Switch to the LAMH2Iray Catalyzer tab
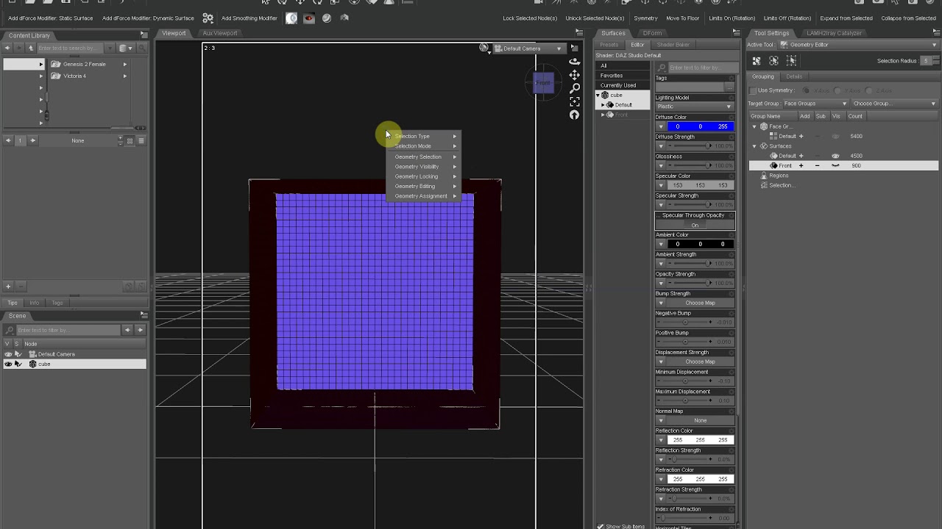942x529 pixels. tap(834, 33)
